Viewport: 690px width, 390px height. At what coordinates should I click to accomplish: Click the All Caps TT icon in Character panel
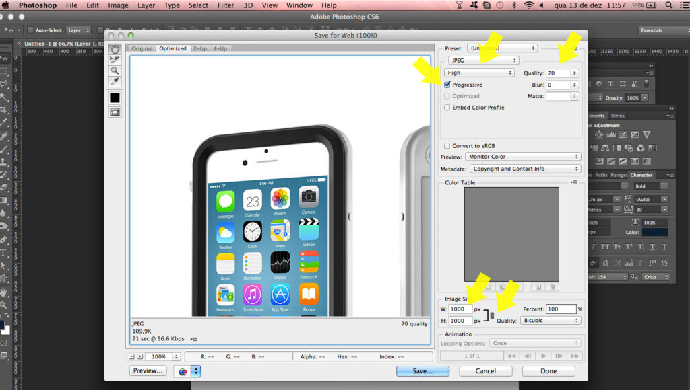tap(605, 247)
